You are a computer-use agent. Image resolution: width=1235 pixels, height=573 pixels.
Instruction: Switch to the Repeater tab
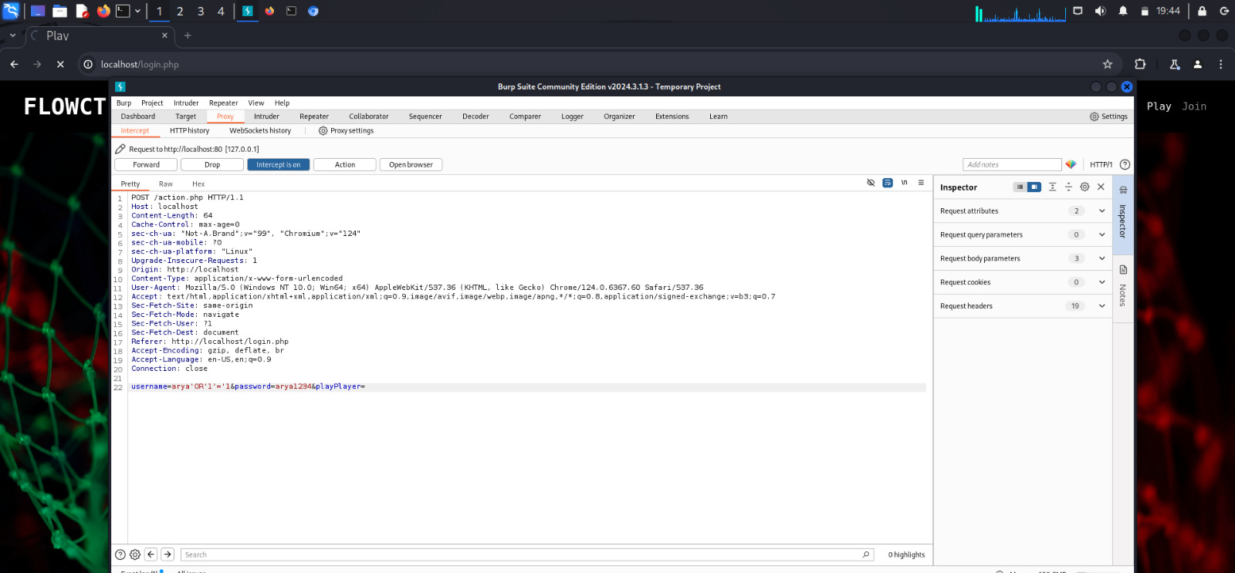point(314,116)
